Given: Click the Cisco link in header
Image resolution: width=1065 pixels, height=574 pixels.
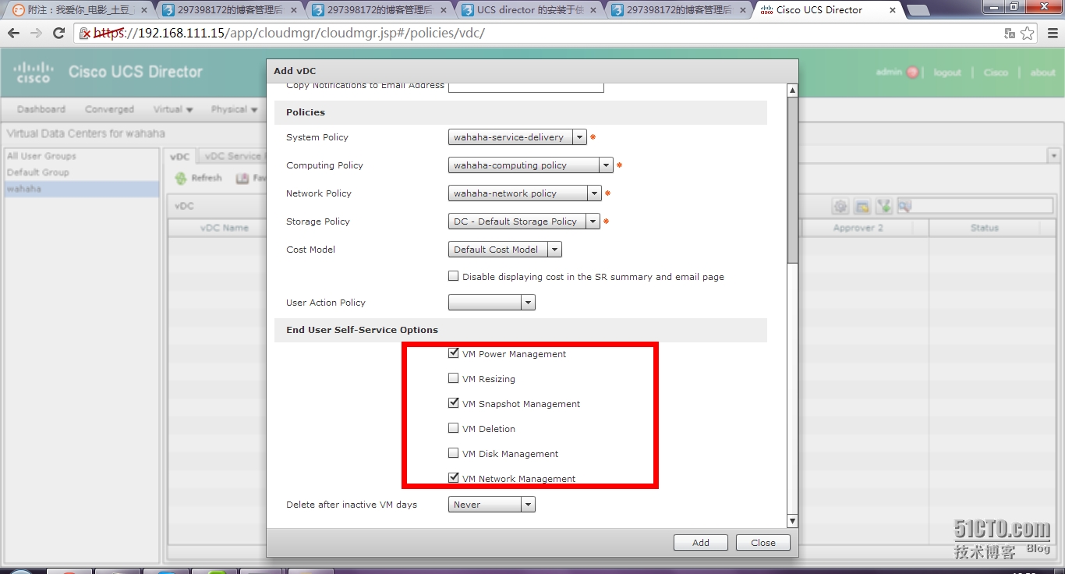Looking at the screenshot, I should [996, 73].
